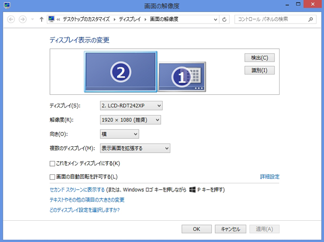Click the control panel icon in address bar
The image size is (324, 242).
51,19
